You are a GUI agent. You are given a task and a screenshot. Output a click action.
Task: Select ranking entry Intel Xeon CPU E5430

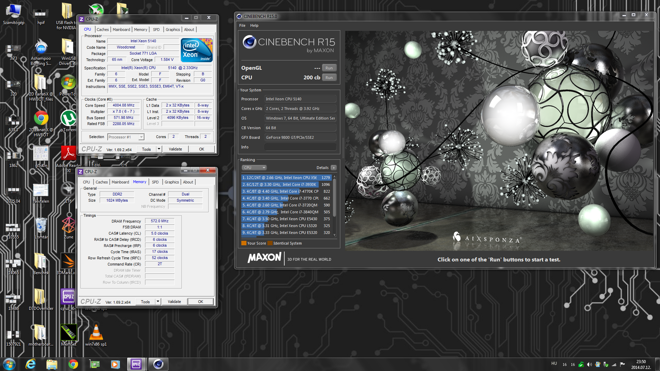(286, 219)
